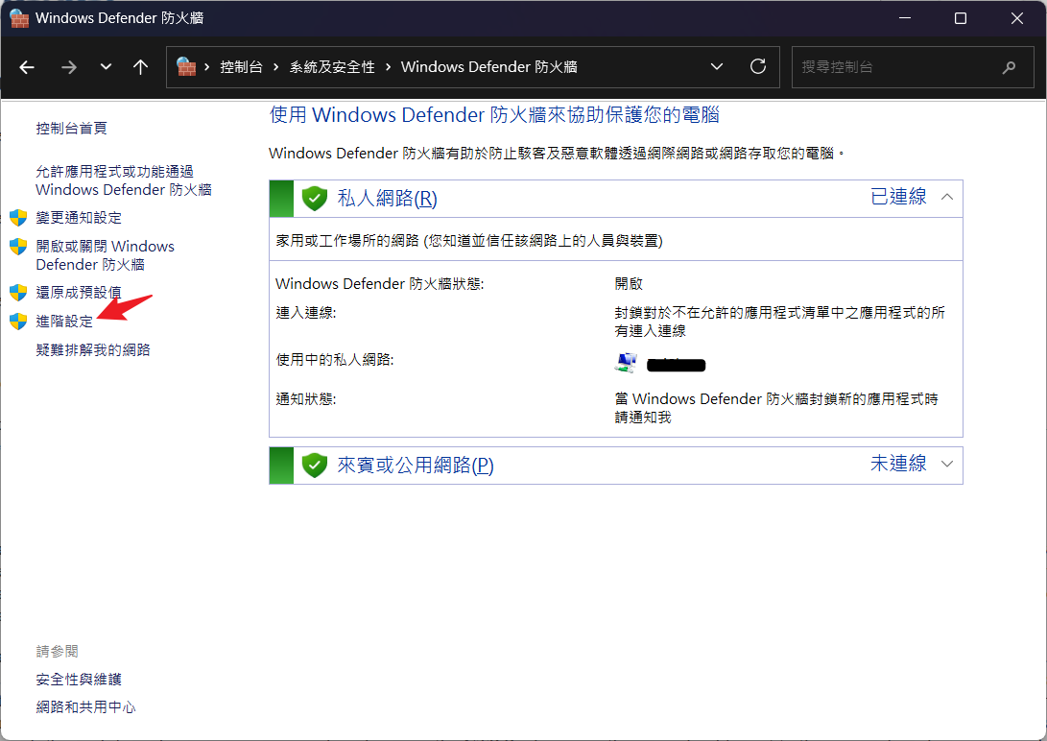
Task: Select 控制台 in the breadcrumb path
Action: [x=241, y=67]
